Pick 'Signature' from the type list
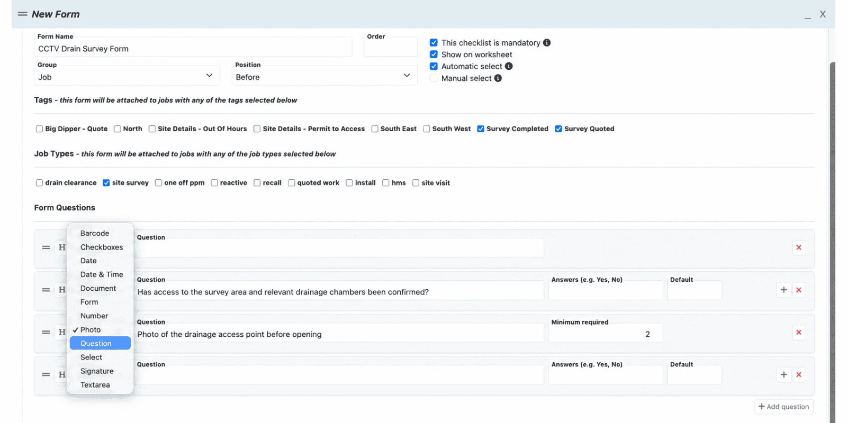The width and height of the screenshot is (847, 423). [100, 371]
